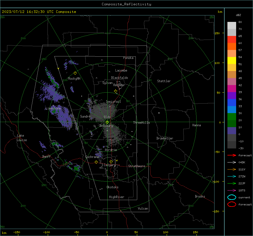Click the Ponoka city label

point(128,58)
